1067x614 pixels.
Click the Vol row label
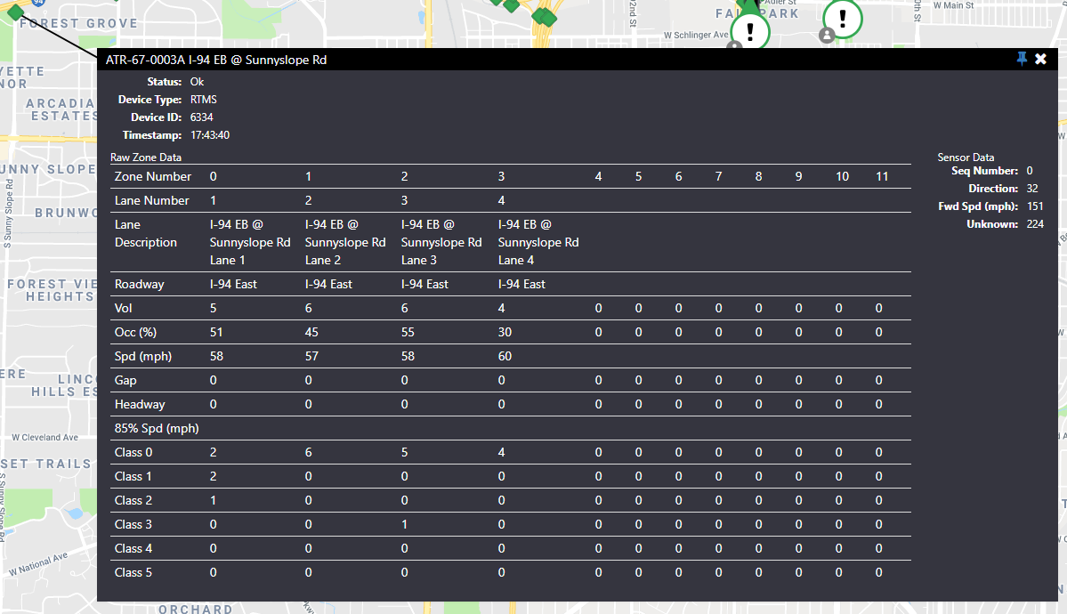(123, 309)
